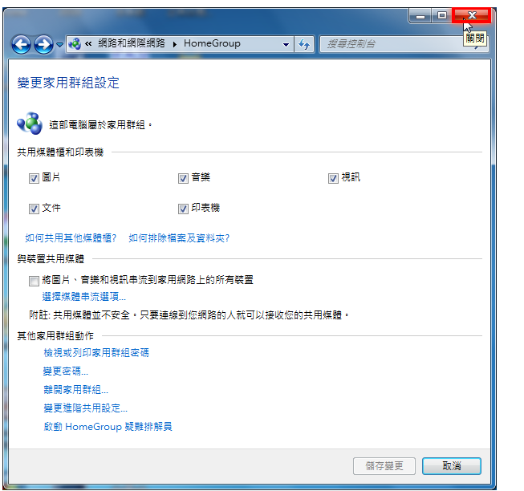Click 離開家用群組... link
The width and height of the screenshot is (524, 491).
tap(76, 389)
